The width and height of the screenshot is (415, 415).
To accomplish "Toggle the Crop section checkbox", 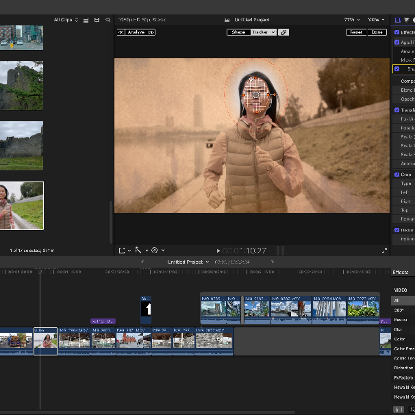I will [397, 175].
